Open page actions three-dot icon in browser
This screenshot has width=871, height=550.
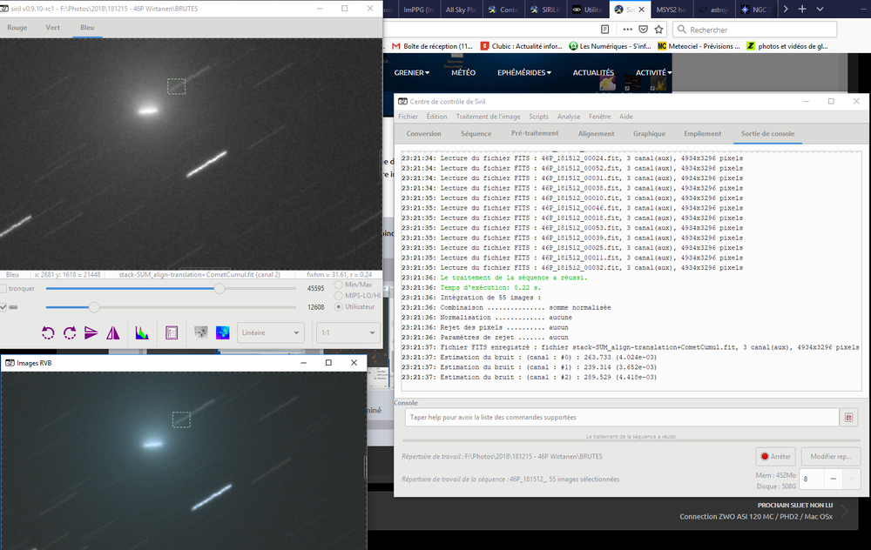tap(627, 30)
